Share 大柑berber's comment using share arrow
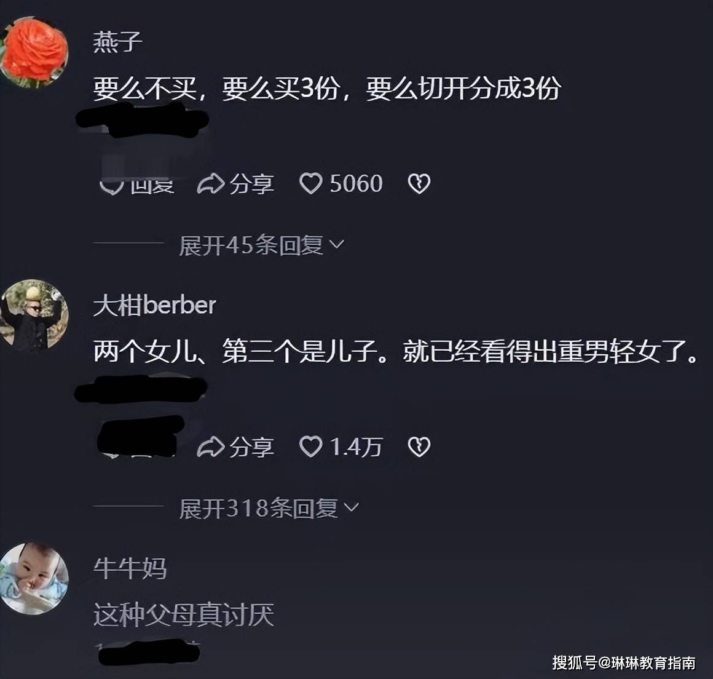The height and width of the screenshot is (679, 713). pos(235,447)
